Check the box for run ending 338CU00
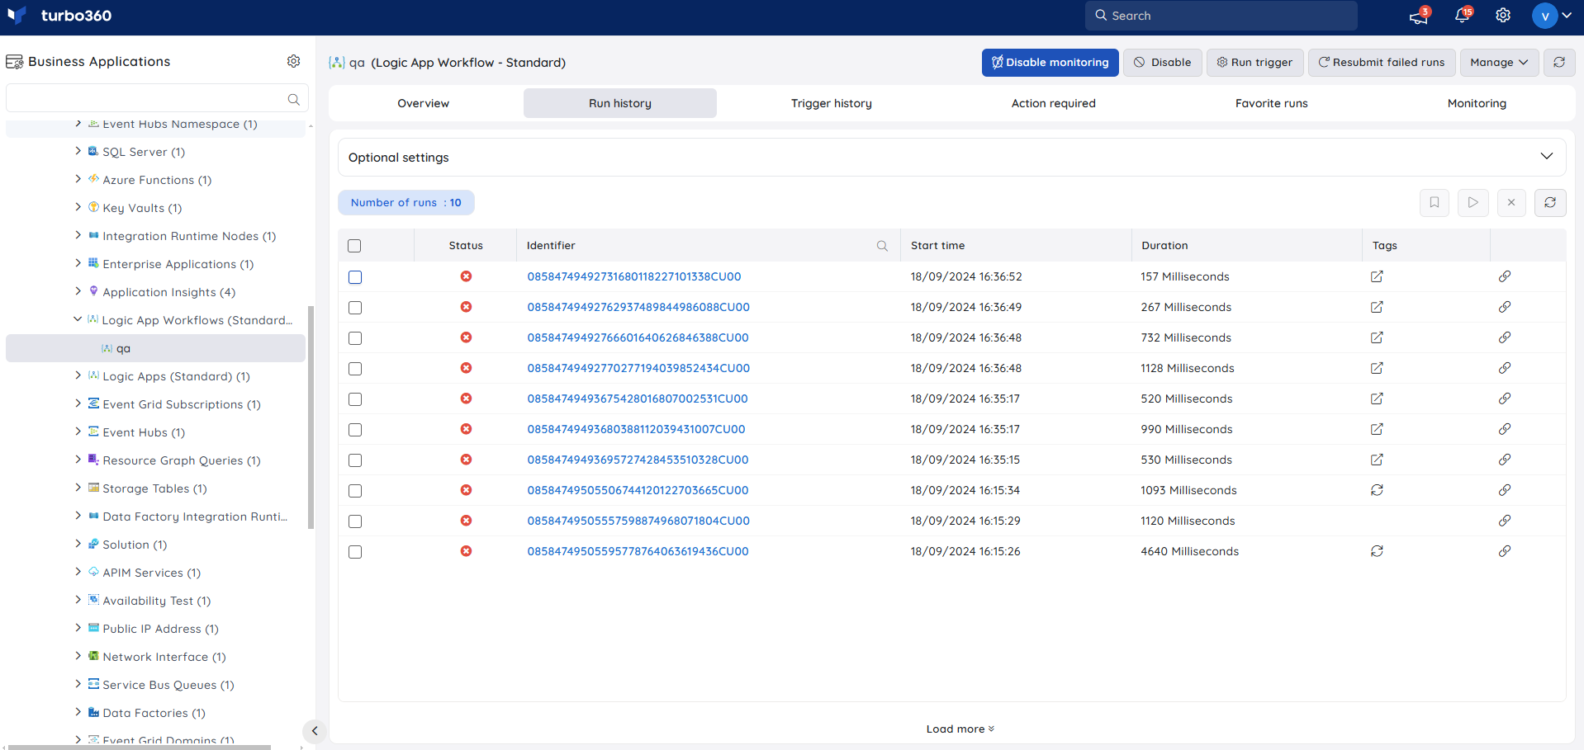1584x750 pixels. 355,277
